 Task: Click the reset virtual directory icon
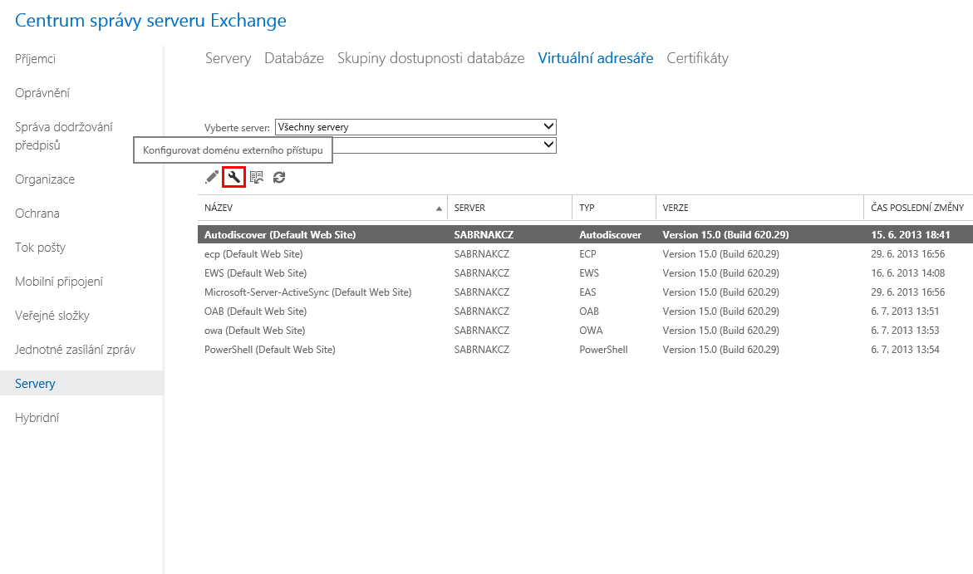[x=257, y=177]
